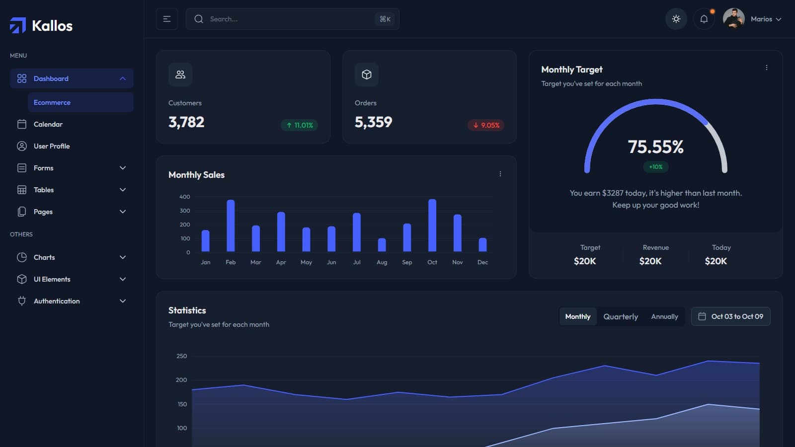Screen dimensions: 795x447
Task: Expand the Charts submenu chevron
Action: coord(123,257)
